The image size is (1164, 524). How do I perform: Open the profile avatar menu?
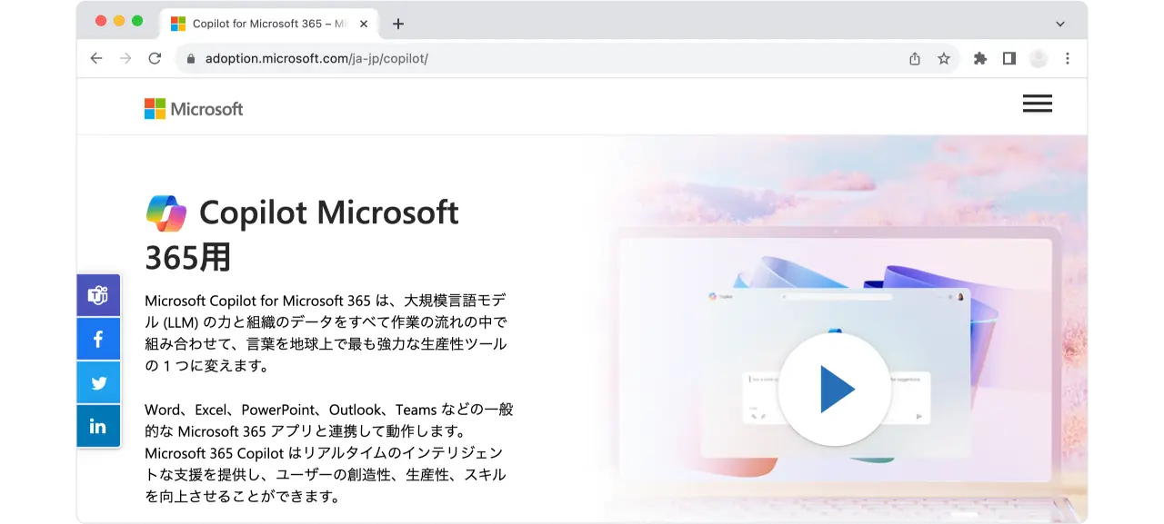pos(1039,58)
